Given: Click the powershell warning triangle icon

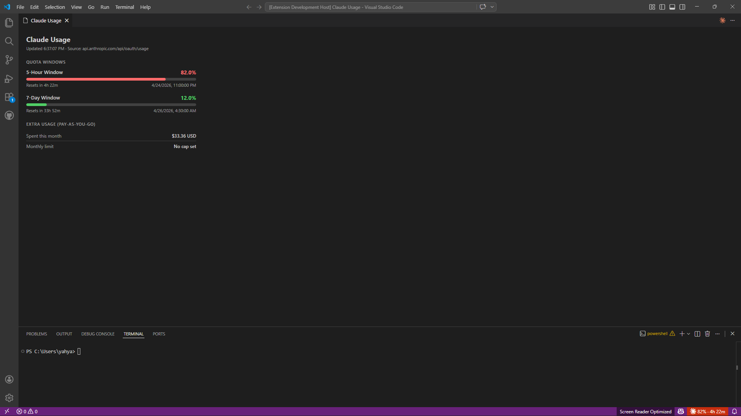Looking at the screenshot, I should 672,334.
